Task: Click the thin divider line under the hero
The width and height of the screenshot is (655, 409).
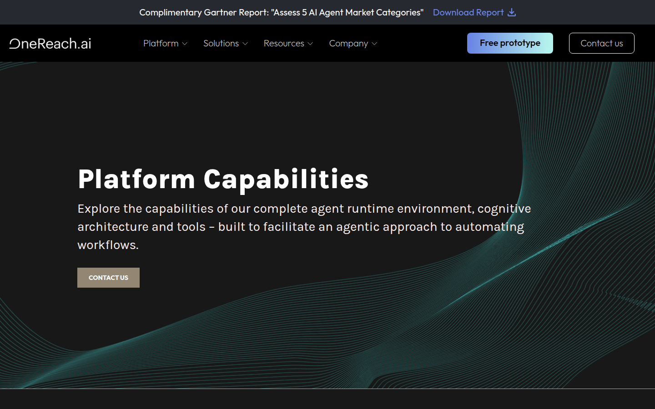Action: [327, 389]
